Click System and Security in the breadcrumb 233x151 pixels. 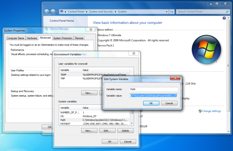coord(101,11)
